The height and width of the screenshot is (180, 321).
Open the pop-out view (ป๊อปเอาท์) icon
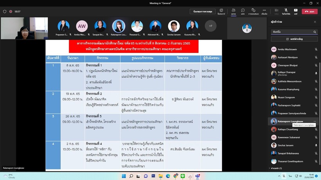[222, 11]
